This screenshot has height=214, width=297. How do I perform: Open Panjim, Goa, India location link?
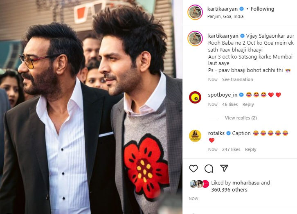(x=225, y=16)
